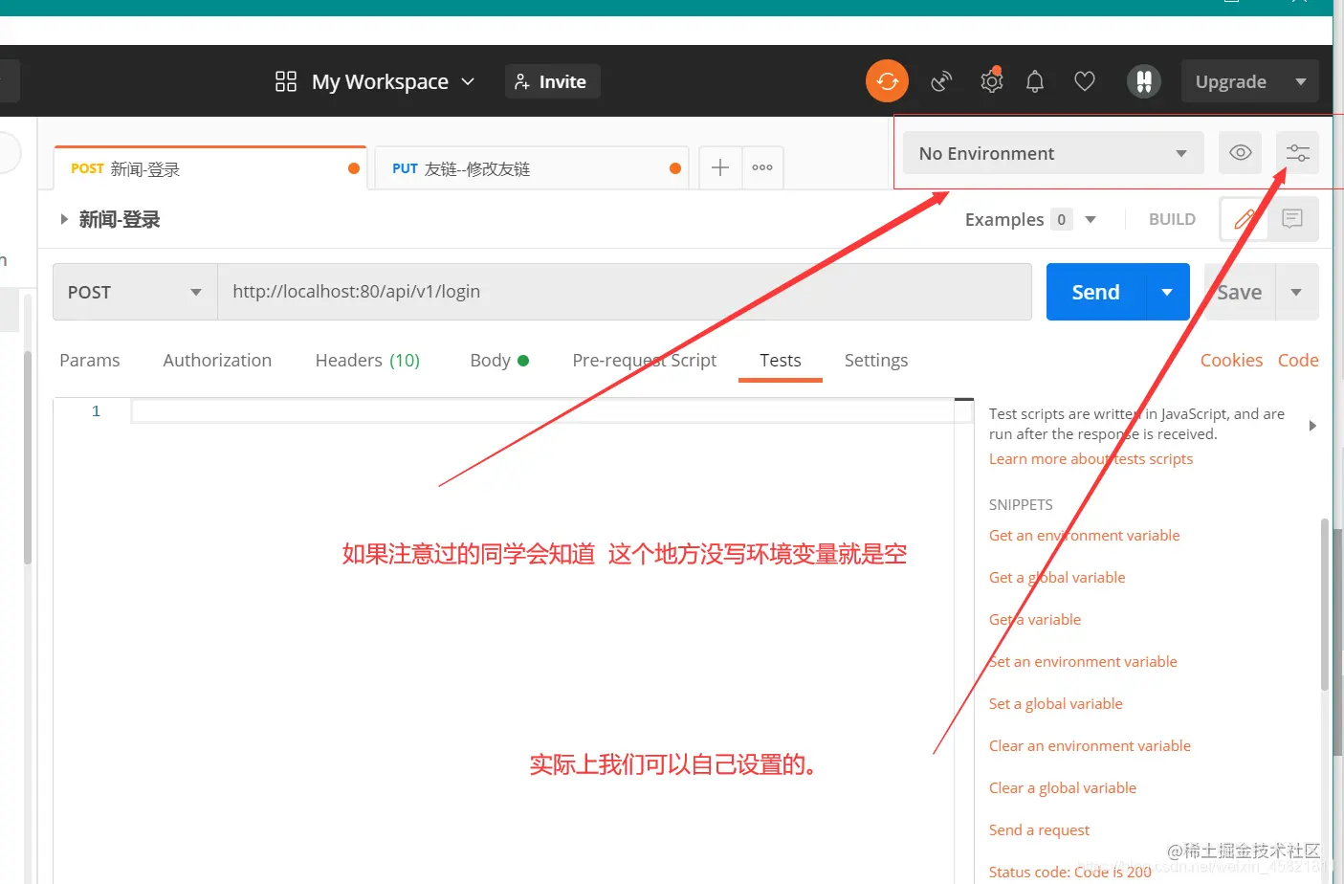Insert the Set a global variable snippet
1344x884 pixels.
point(1055,703)
